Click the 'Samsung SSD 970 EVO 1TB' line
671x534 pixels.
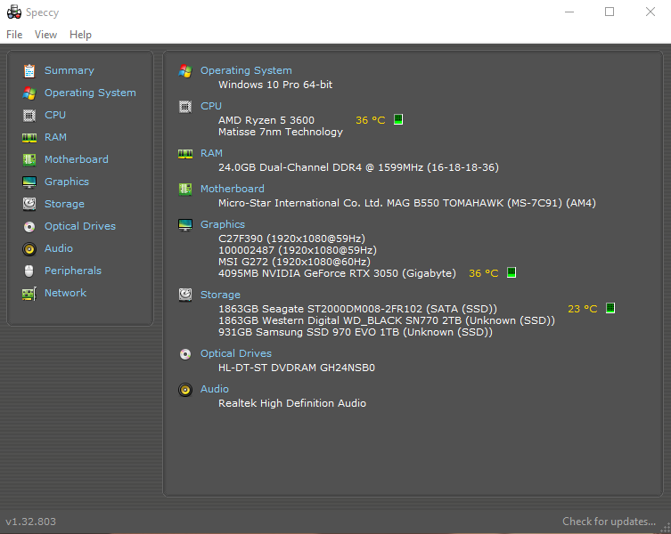tap(356, 332)
